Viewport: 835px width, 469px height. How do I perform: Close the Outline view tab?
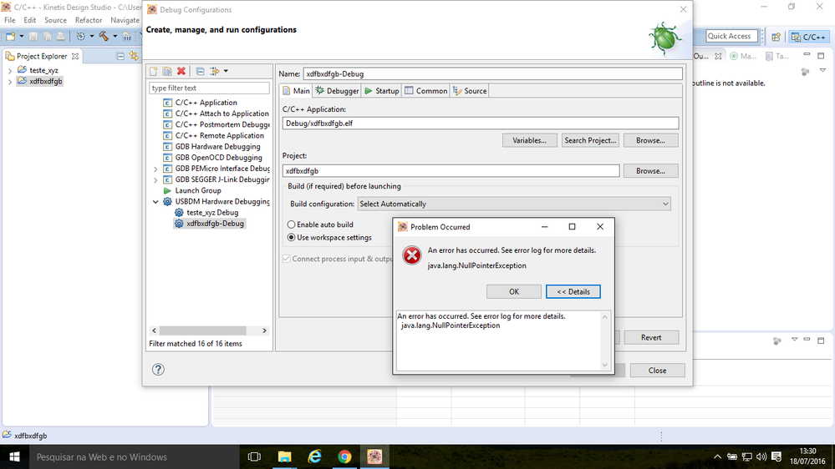718,56
